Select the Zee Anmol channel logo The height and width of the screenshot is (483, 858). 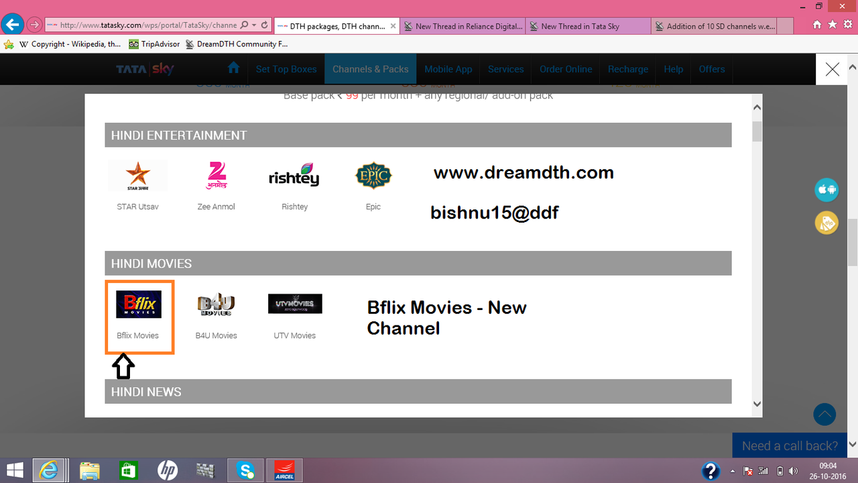tap(216, 176)
